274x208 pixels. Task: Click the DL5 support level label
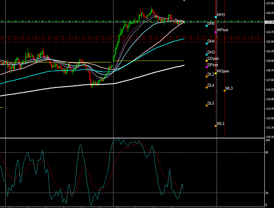(x=211, y=103)
